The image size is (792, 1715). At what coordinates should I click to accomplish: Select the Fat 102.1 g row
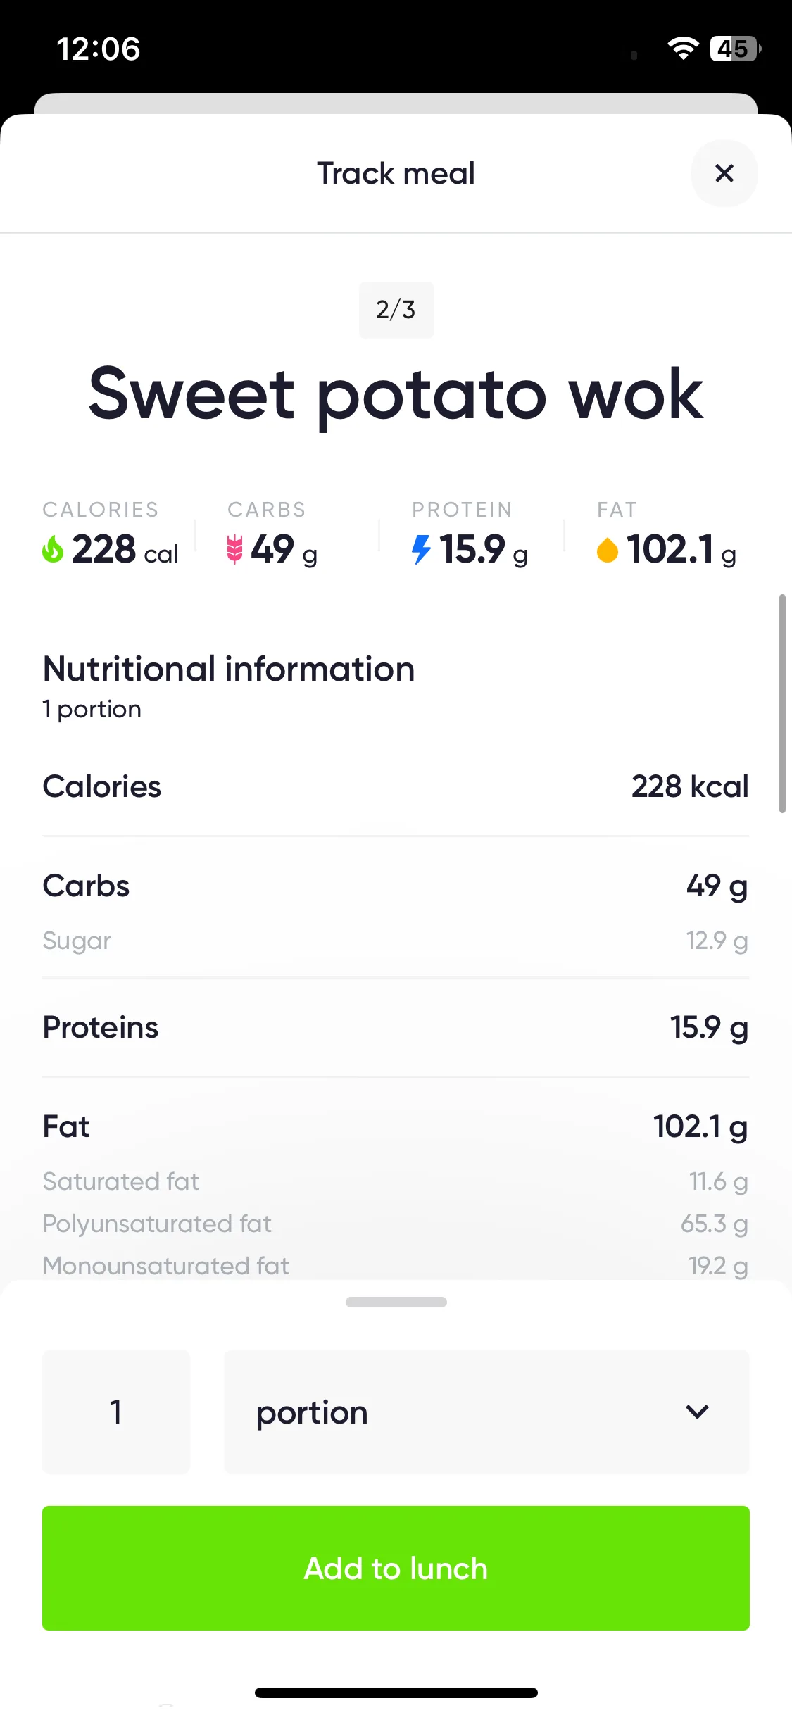click(x=396, y=1126)
